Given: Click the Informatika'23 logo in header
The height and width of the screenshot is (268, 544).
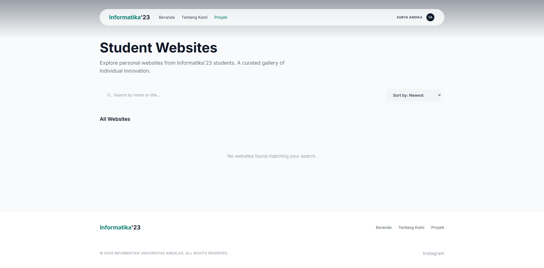Looking at the screenshot, I should (x=129, y=17).
